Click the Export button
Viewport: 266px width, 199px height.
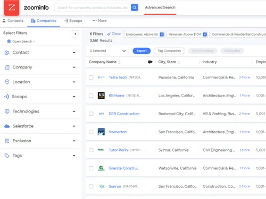point(142,51)
